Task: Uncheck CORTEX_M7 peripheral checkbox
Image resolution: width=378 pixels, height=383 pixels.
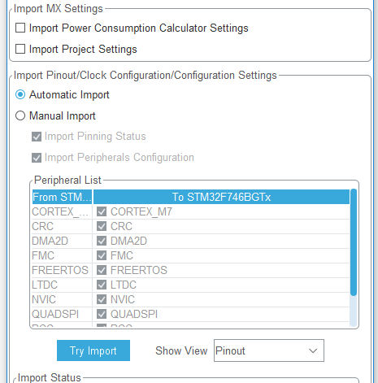Action: pos(102,211)
